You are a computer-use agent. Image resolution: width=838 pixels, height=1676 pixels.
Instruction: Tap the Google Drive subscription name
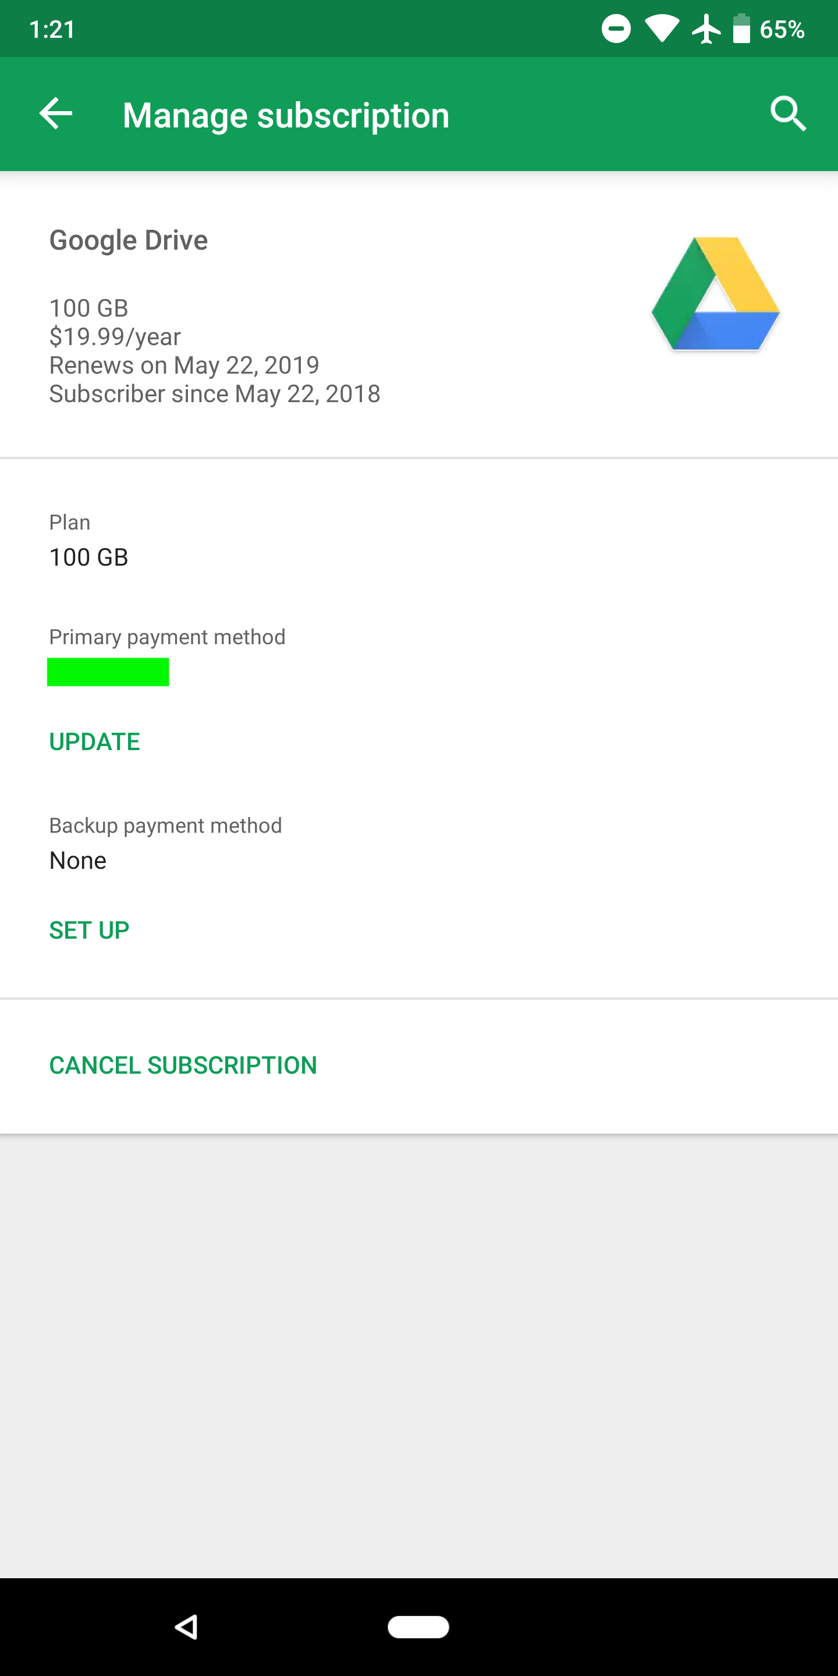click(x=129, y=240)
